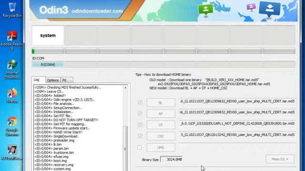Click log line 'preloader.img'
Image resolution: width=305 pixels, height=171 pixels.
[x=54, y=141]
